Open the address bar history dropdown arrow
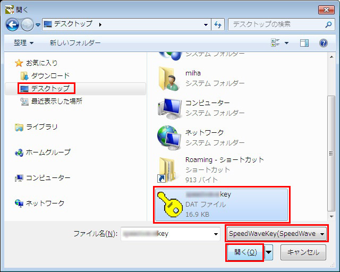 (x=206, y=24)
